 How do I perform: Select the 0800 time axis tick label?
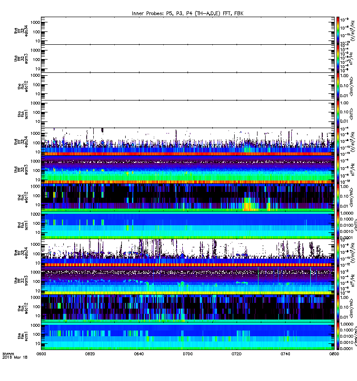(334, 354)
